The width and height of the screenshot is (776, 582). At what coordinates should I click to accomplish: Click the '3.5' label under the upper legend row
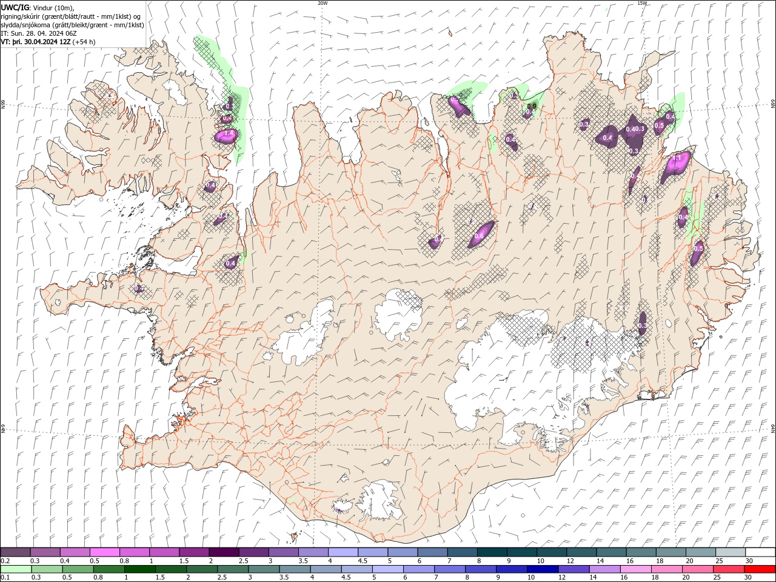(303, 561)
